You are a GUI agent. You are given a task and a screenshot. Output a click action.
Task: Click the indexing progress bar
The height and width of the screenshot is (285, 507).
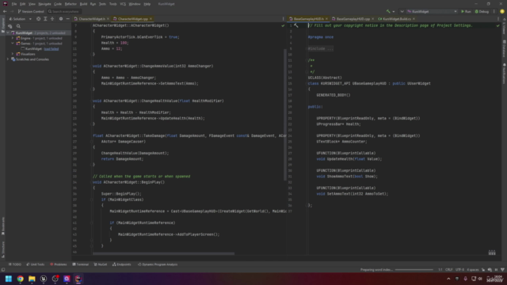[414, 269]
